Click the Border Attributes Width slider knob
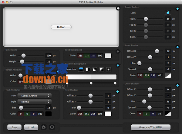Image resolution: width=182 pixels, height=134 pixels. [20, 75]
